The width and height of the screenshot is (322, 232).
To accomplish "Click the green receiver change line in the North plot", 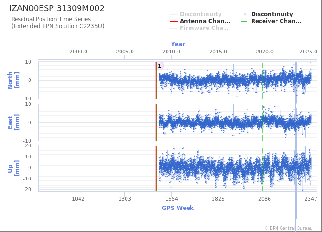I will 263,81.
